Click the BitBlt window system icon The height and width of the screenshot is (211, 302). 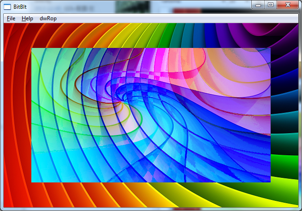point(7,7)
